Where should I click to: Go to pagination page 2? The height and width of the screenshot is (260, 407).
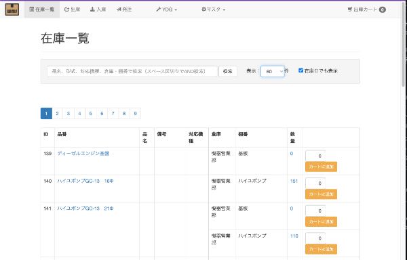tap(58, 114)
